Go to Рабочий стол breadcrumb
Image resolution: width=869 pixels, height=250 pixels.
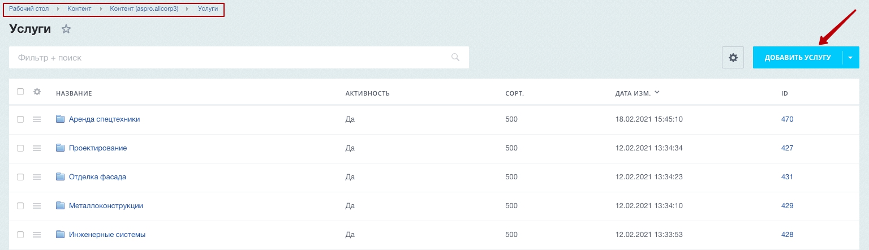[x=29, y=9]
